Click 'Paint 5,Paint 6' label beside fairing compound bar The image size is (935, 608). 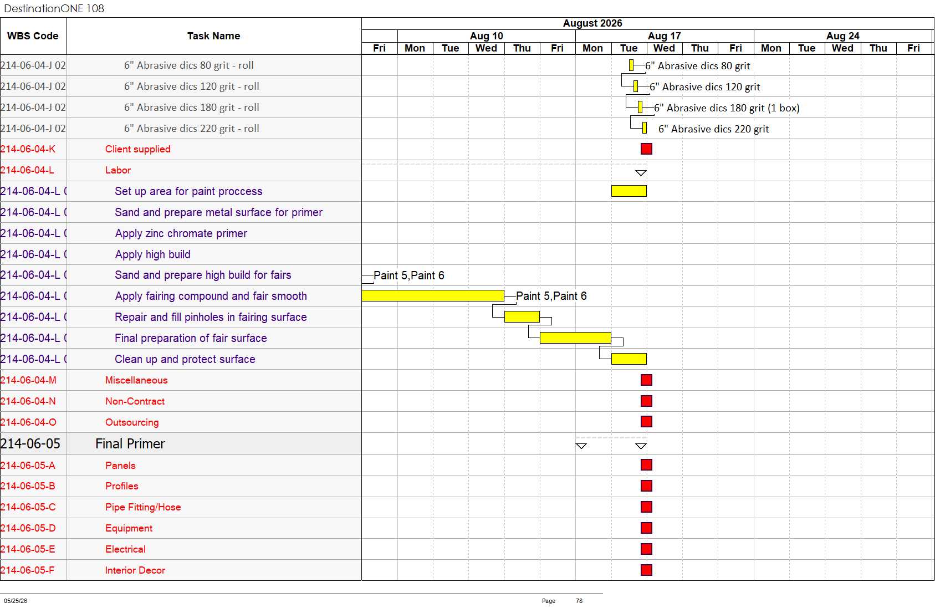point(551,296)
